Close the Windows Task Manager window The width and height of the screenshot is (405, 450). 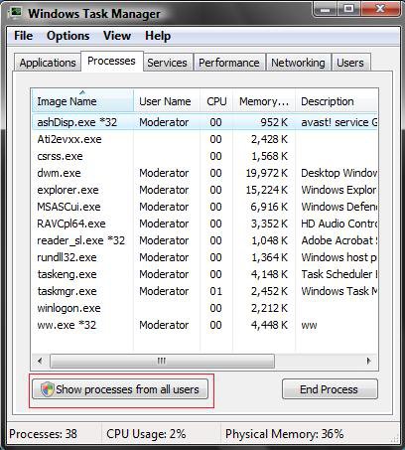(x=380, y=9)
